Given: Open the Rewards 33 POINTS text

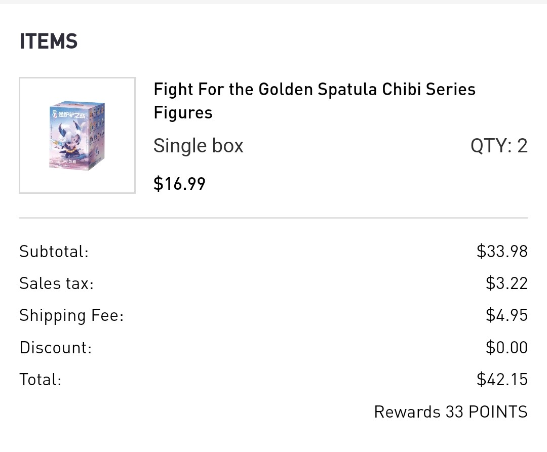Looking at the screenshot, I should [x=451, y=412].
